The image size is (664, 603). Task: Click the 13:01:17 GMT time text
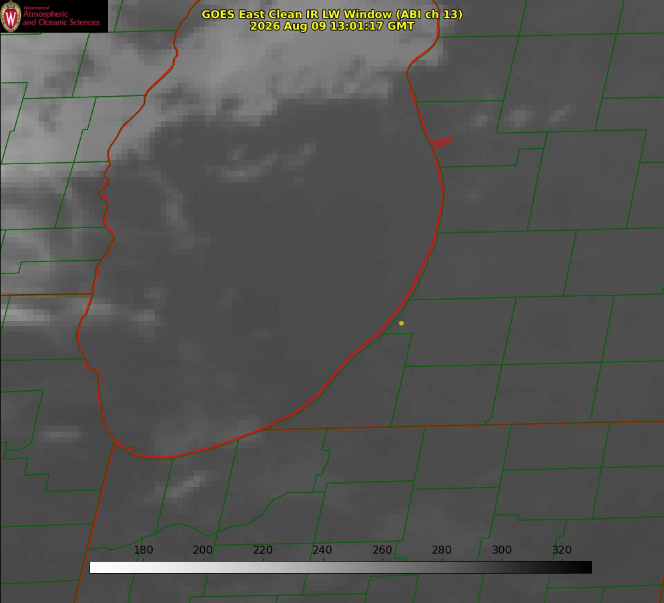pyautogui.click(x=372, y=26)
